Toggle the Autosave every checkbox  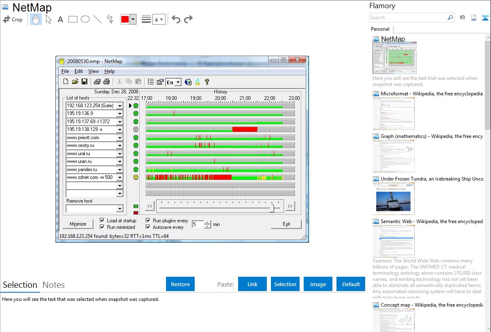(x=148, y=227)
